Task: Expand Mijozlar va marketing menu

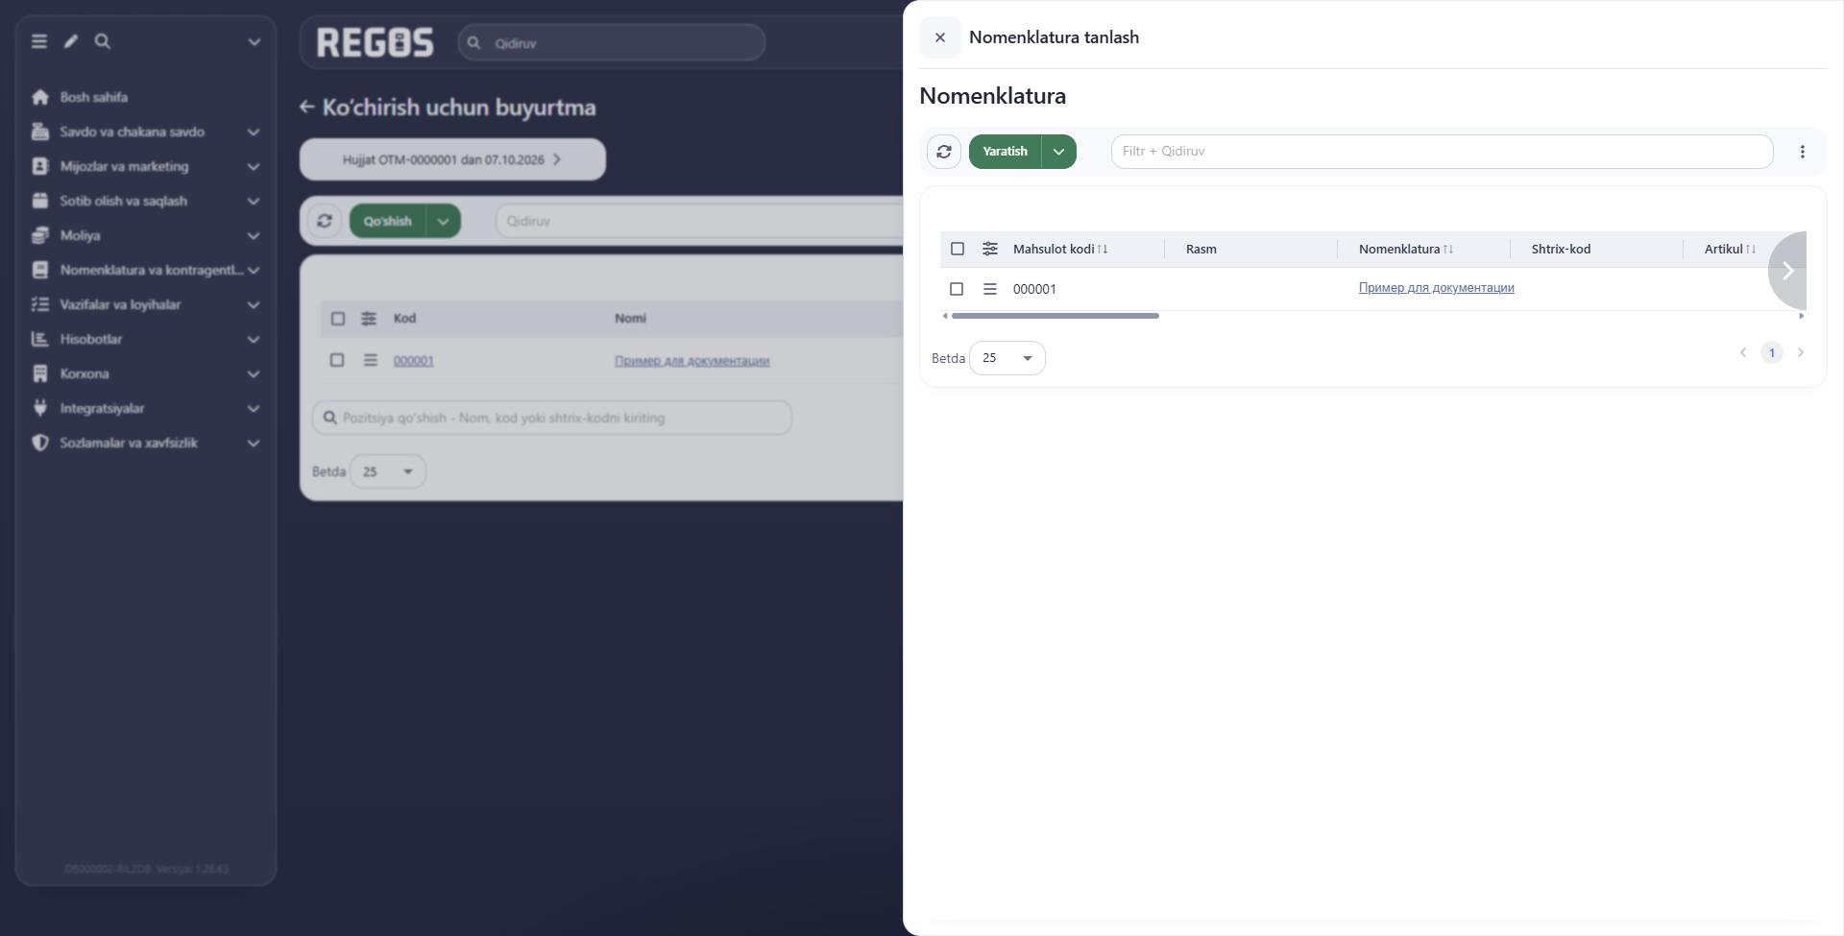Action: 145,166
